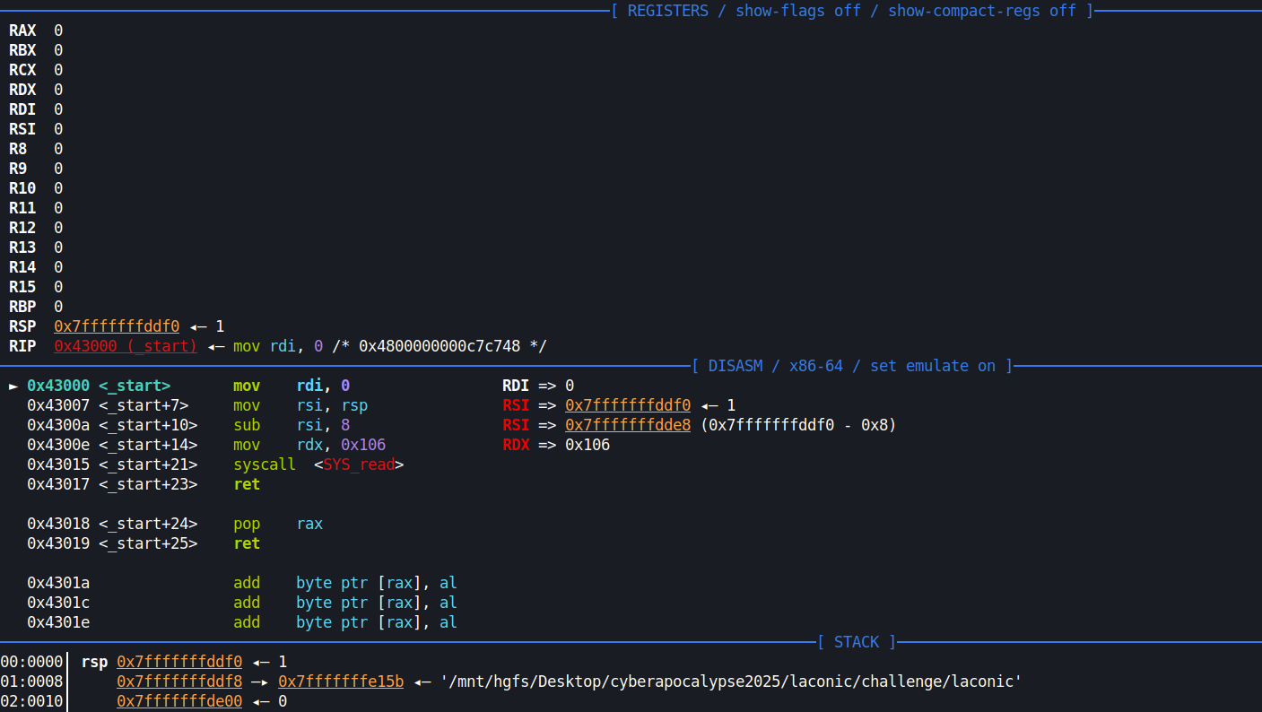
Task: Select the REGISTERS section header text
Action: (851, 11)
